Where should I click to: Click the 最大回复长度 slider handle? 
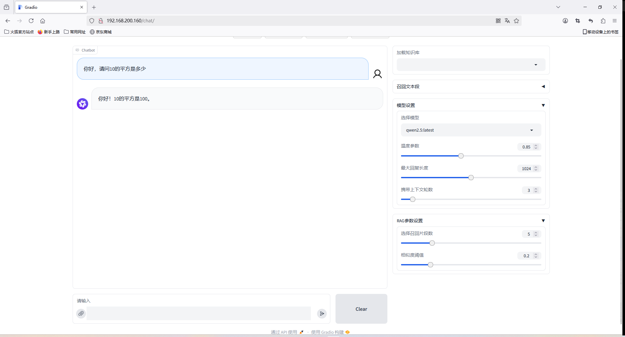pos(471,178)
